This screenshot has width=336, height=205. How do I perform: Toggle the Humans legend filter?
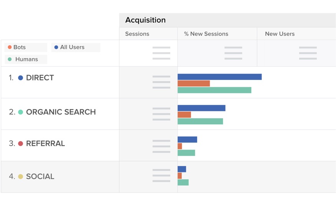tap(25, 59)
